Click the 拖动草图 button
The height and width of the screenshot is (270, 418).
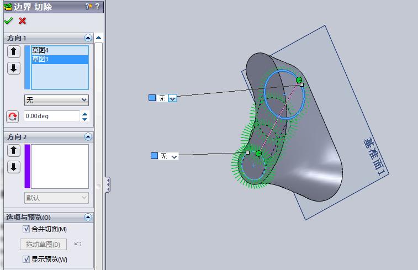click(x=43, y=245)
